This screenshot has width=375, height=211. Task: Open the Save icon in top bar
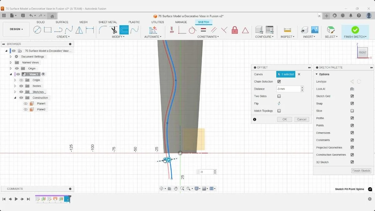click(x=23, y=16)
